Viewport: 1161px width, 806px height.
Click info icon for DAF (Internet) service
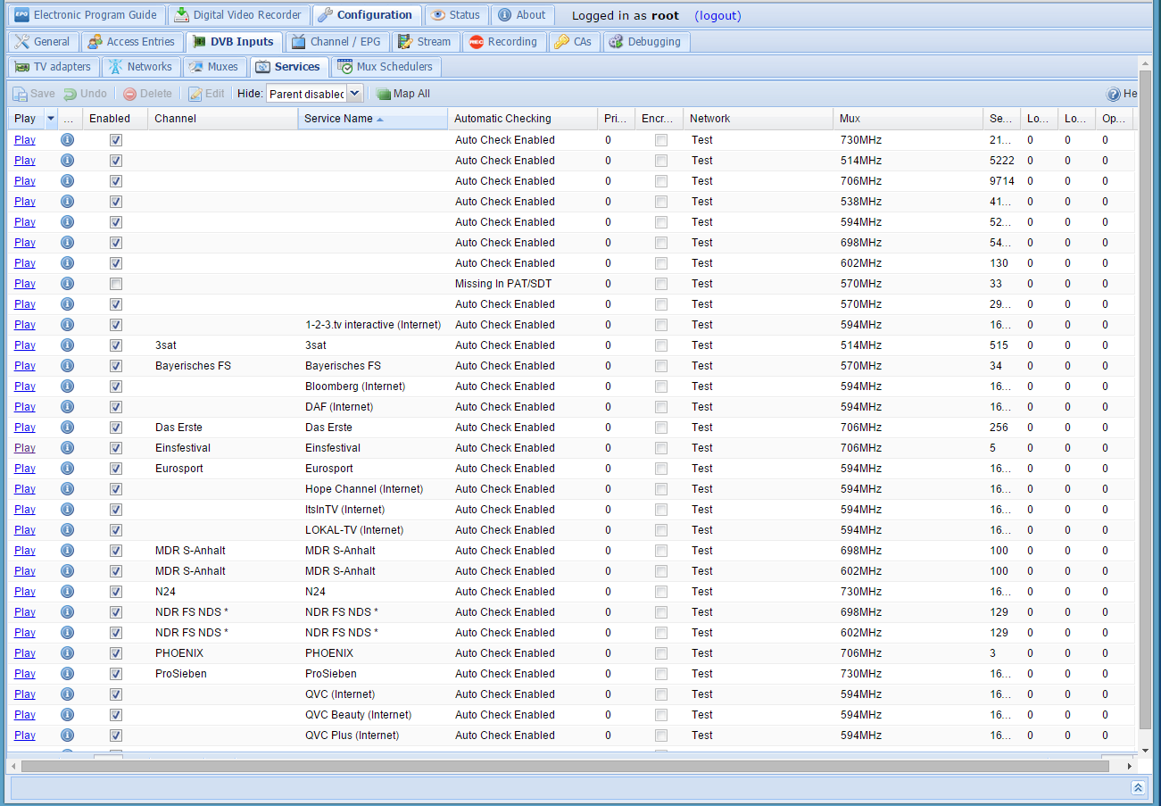[67, 407]
